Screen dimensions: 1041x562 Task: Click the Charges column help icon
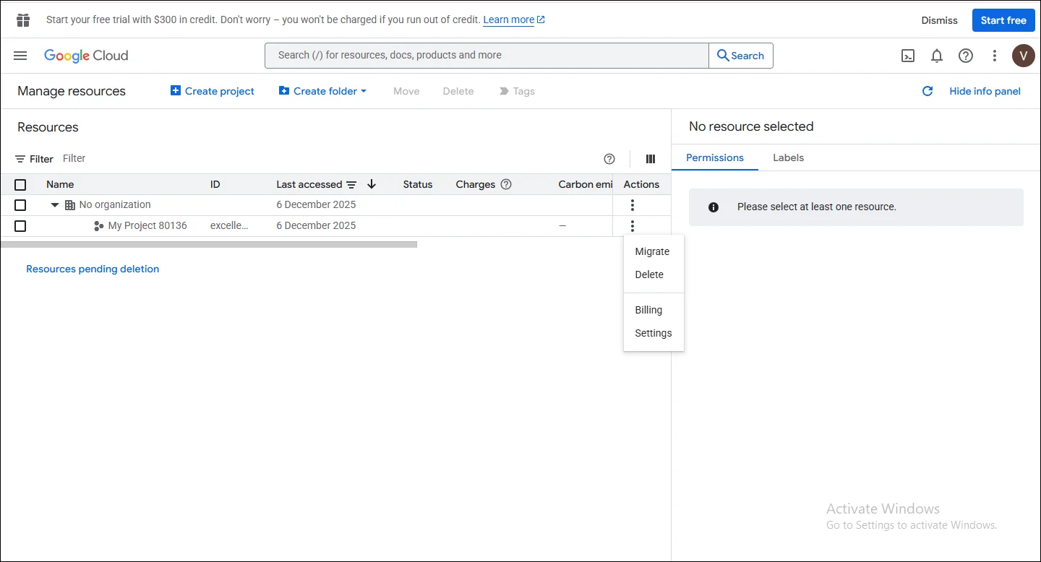506,184
